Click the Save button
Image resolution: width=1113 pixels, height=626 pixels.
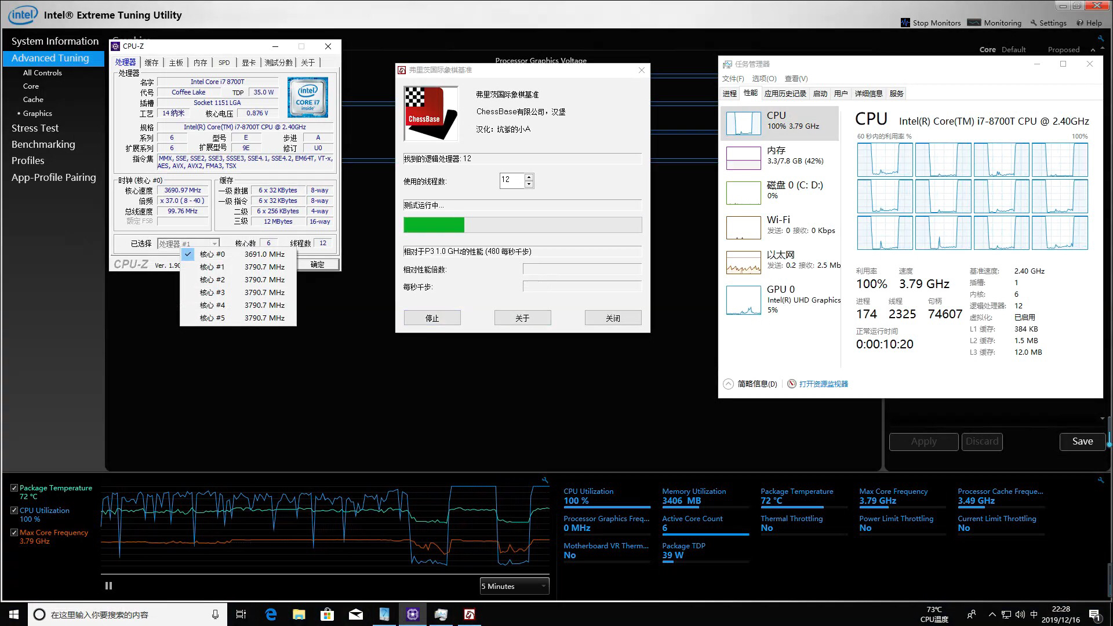tap(1082, 442)
